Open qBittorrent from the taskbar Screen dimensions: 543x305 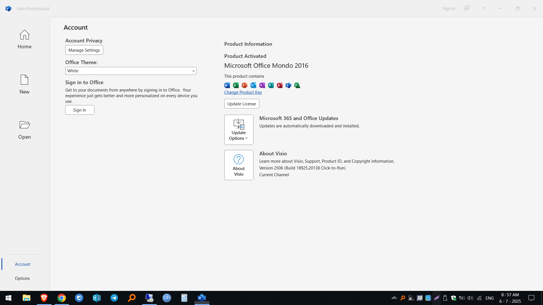coord(167,298)
